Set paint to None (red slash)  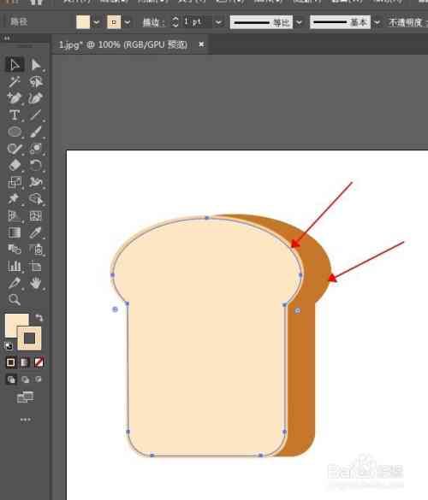coord(39,362)
